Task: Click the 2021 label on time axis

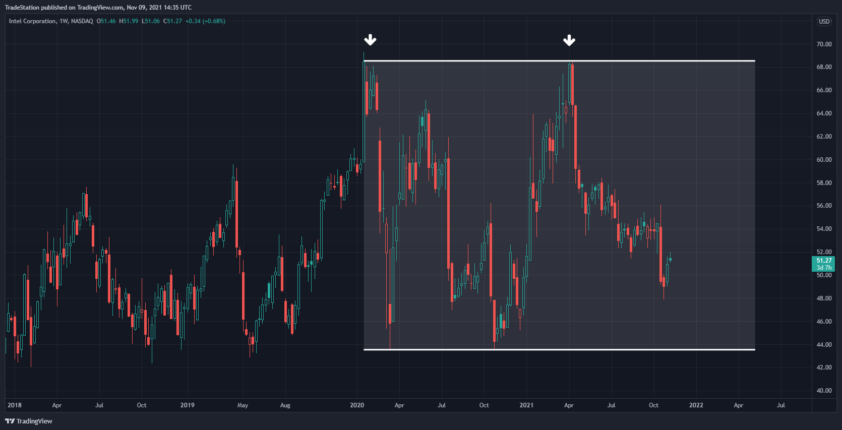Action: click(x=526, y=405)
